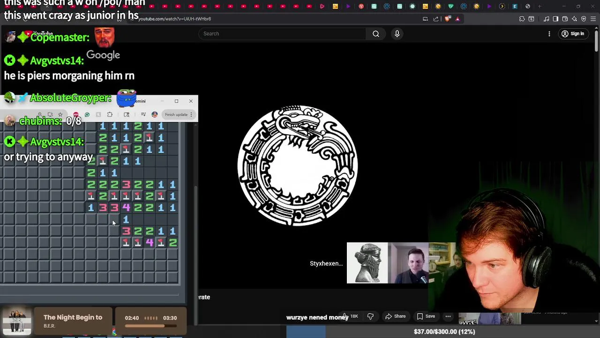This screenshot has width=600, height=338.
Task: Click the Brave Rewards triangle icon
Action: 457,19
